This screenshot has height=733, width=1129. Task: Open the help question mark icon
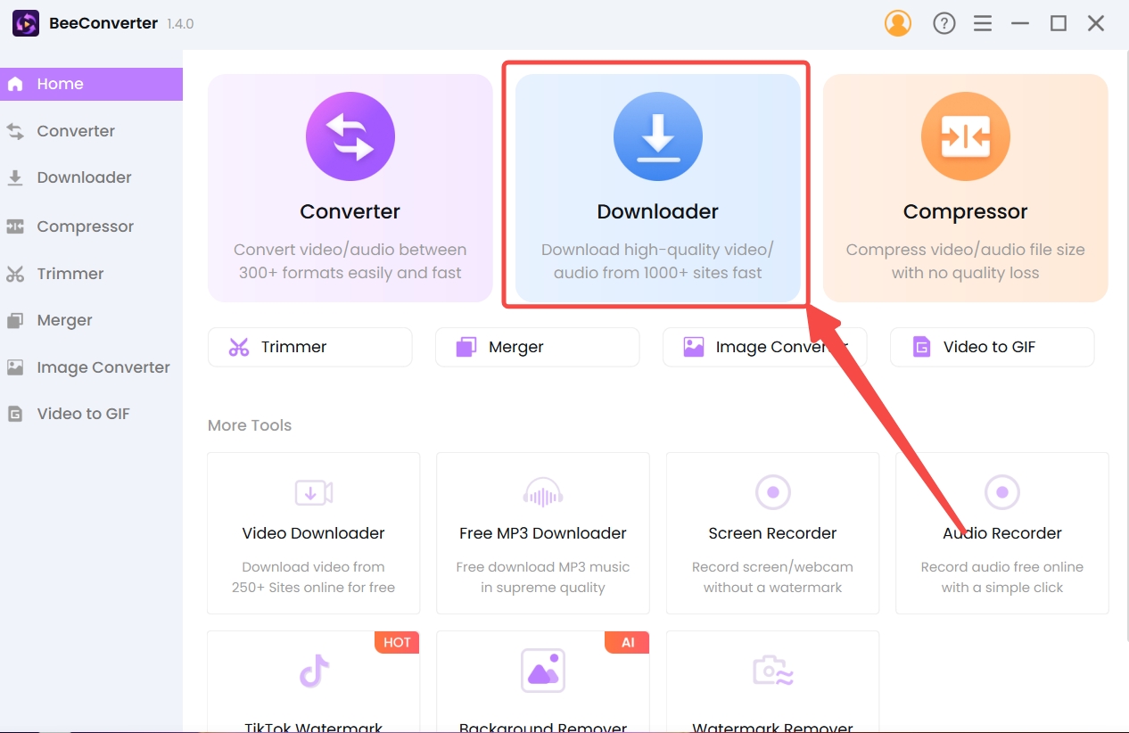tap(944, 24)
